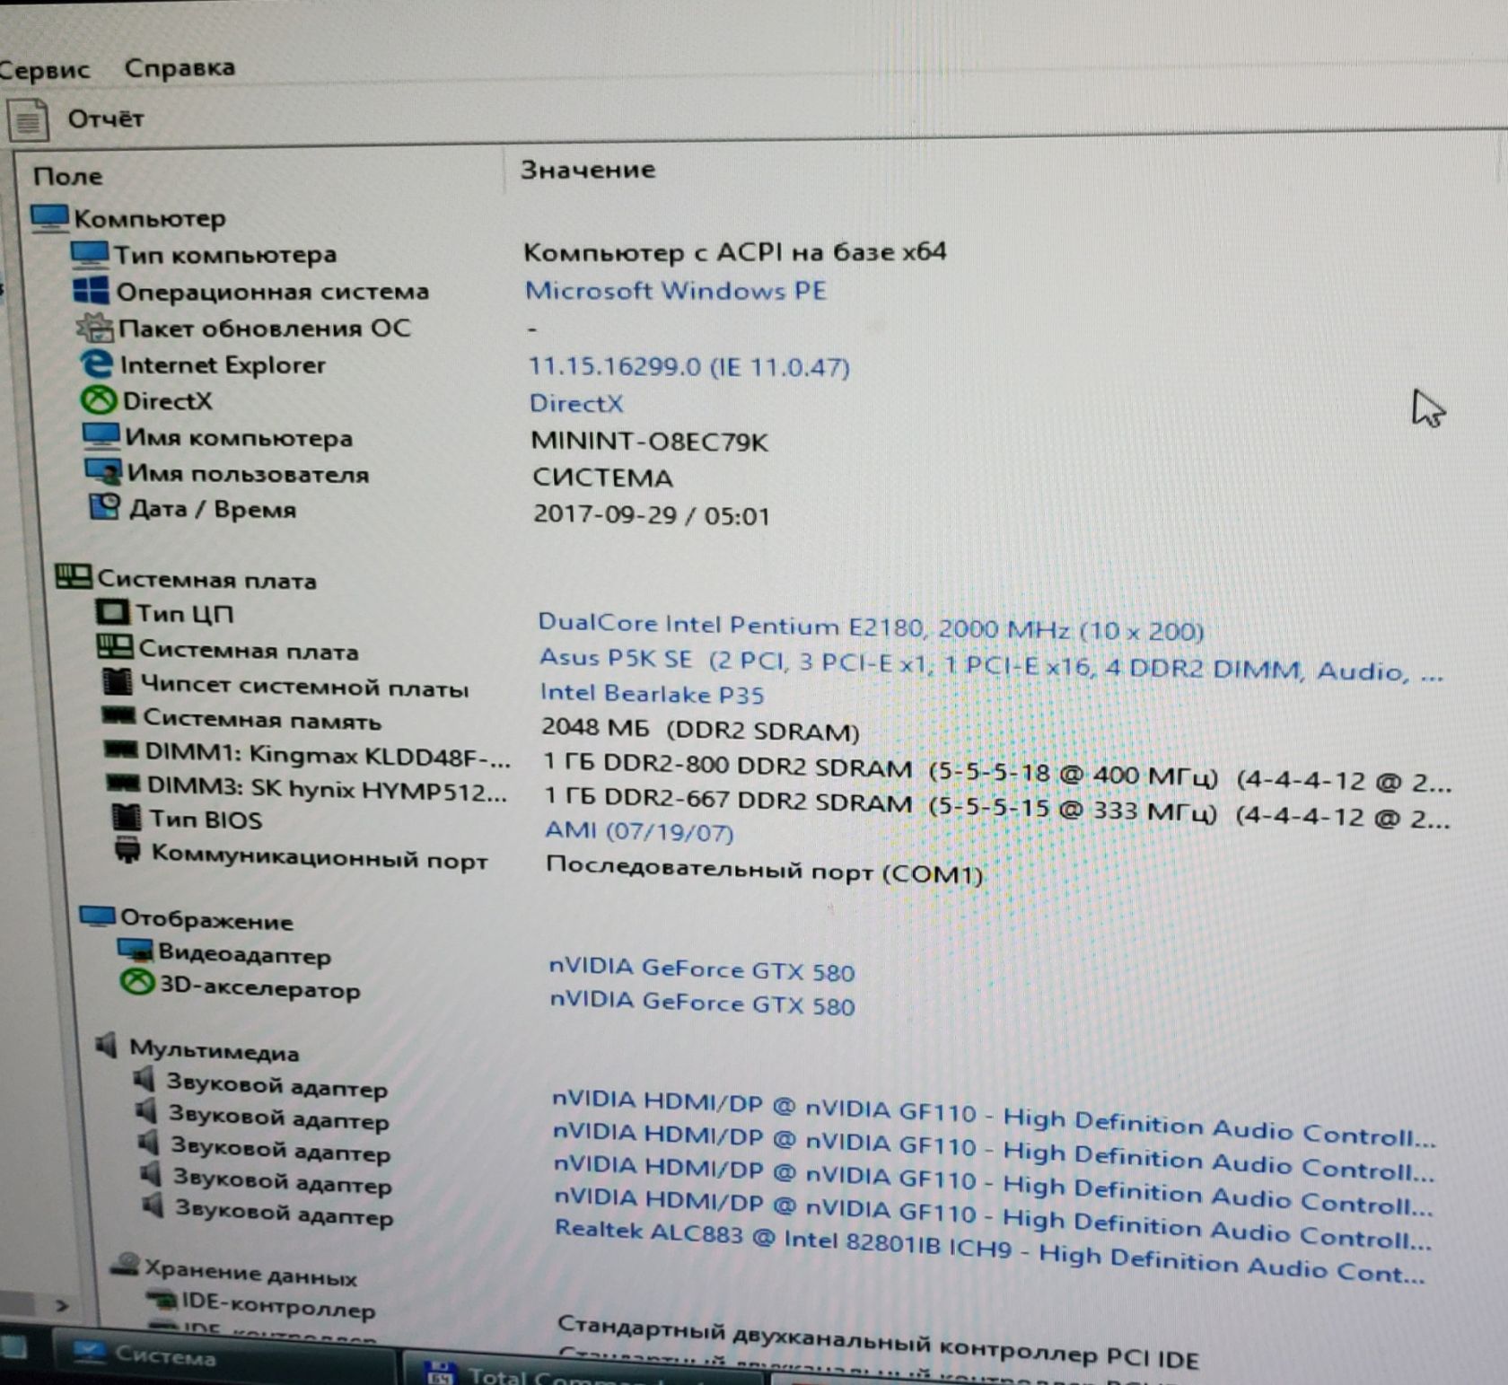
Task: Click the Имя пользователя icon
Action: point(103,471)
